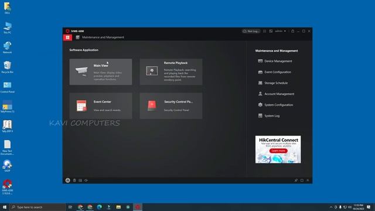This screenshot has width=375, height=211.
Task: Open the Security Control Panel module
Action: [171, 105]
